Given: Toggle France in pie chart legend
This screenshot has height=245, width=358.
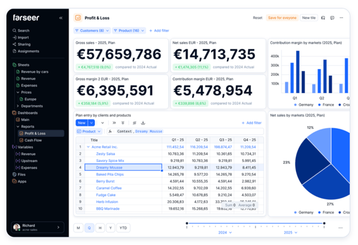Looking at the screenshot, I should 326,212.
